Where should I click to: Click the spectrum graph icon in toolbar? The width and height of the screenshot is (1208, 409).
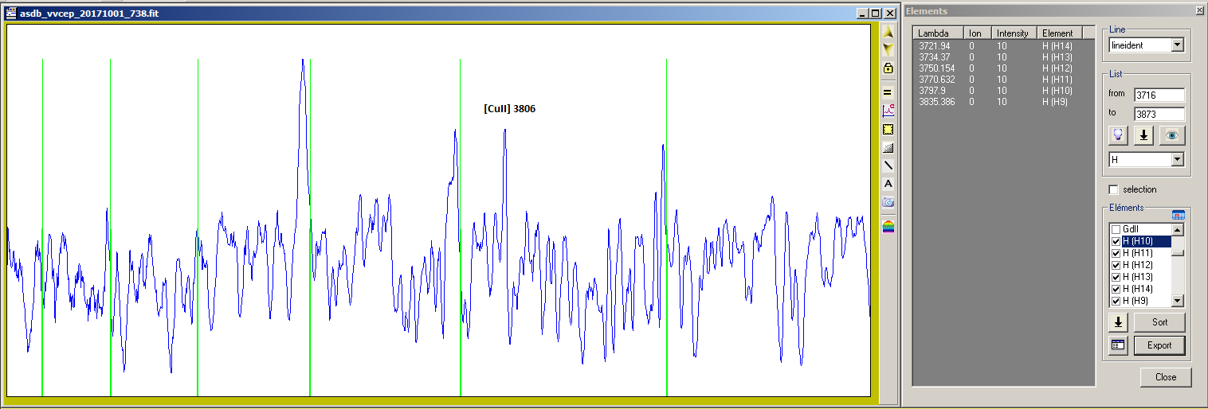pos(888,111)
